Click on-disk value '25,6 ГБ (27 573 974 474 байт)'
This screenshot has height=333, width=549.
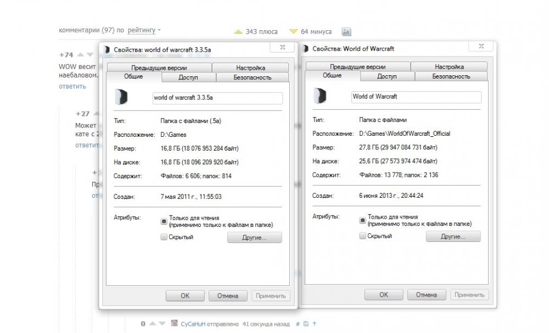398,161
